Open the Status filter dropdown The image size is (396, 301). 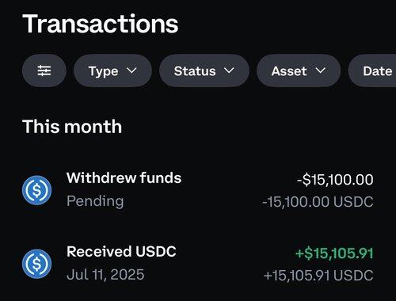(x=204, y=70)
